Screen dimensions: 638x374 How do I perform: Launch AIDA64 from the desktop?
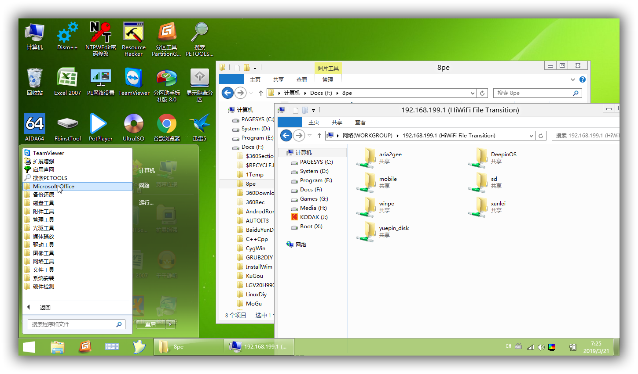pyautogui.click(x=34, y=127)
